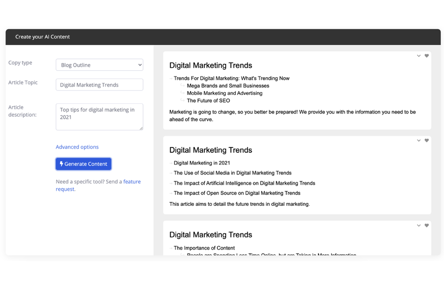Open the Copy type dropdown

(99, 65)
